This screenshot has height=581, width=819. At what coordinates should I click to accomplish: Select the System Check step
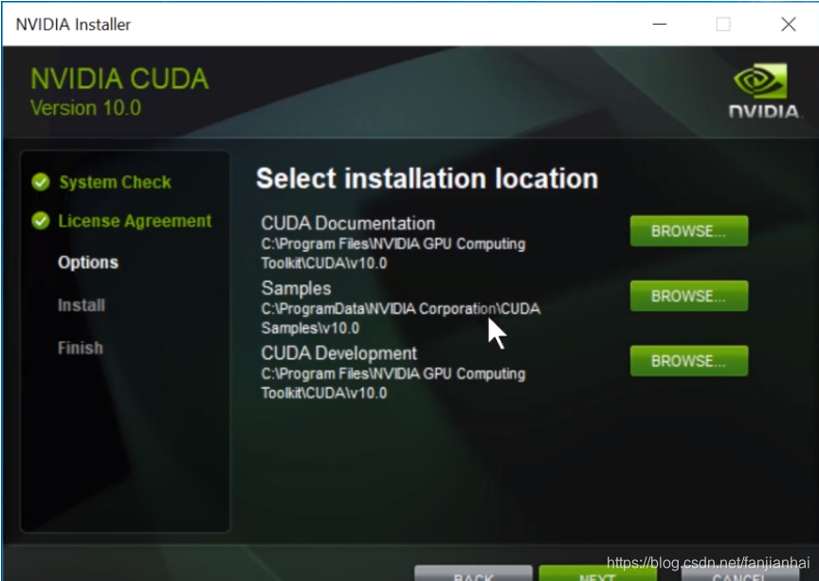(x=115, y=182)
